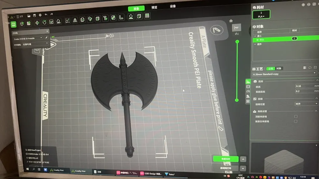Reset process settings with the circular arrow
Viewport: 319px width, 179px height.
310,68
